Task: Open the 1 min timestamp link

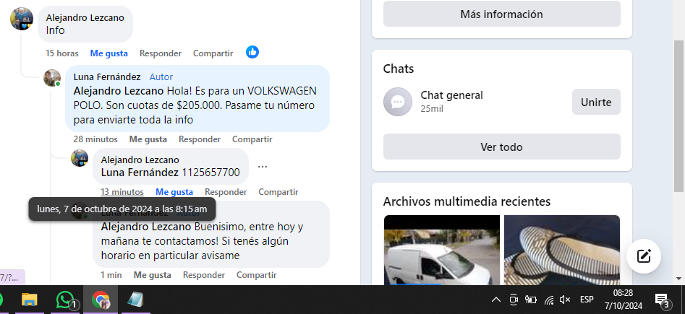Action: (111, 275)
